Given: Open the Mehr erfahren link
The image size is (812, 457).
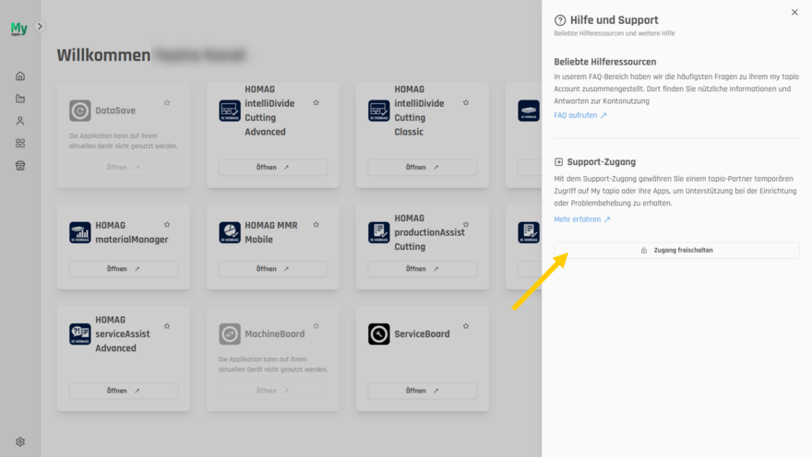Looking at the screenshot, I should 582,219.
